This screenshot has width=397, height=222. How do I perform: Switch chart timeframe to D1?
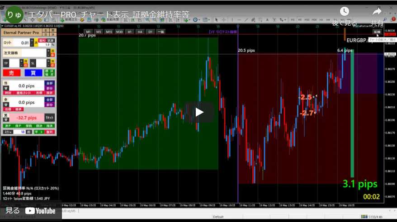[150, 32]
